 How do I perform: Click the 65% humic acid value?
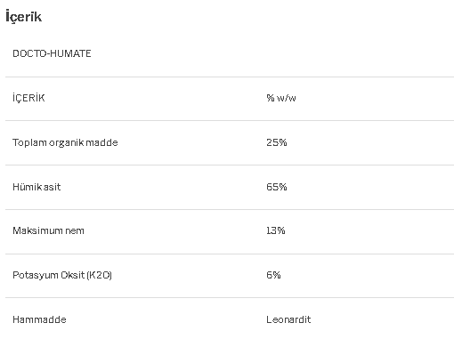point(277,187)
